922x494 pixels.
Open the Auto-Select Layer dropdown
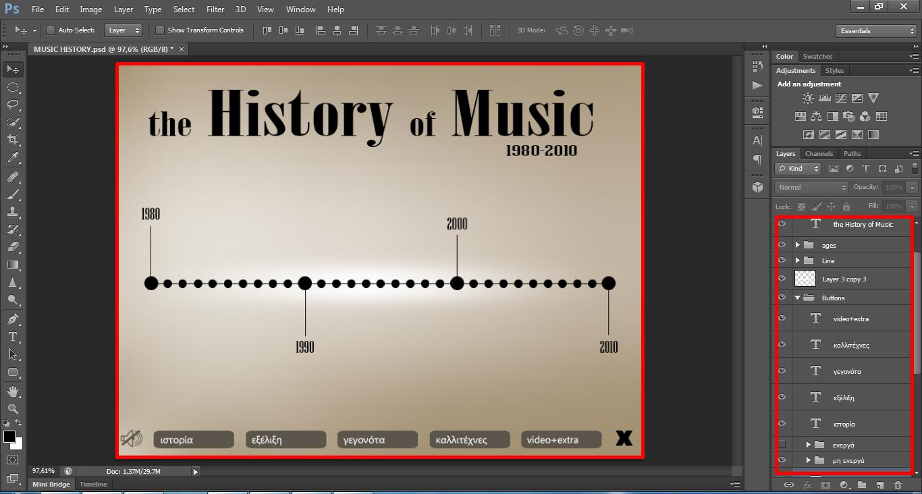tap(124, 30)
